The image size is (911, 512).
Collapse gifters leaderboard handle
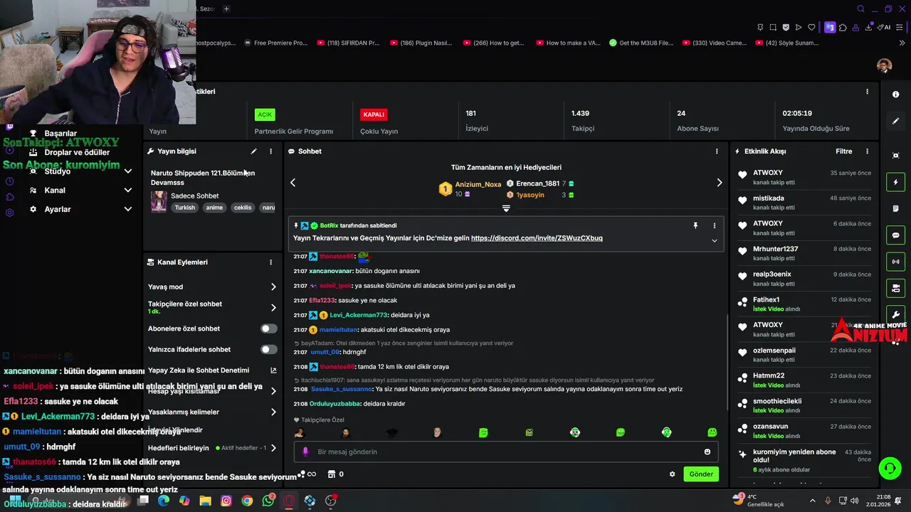click(506, 208)
